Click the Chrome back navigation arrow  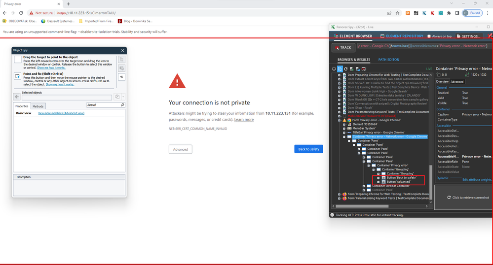4,13
